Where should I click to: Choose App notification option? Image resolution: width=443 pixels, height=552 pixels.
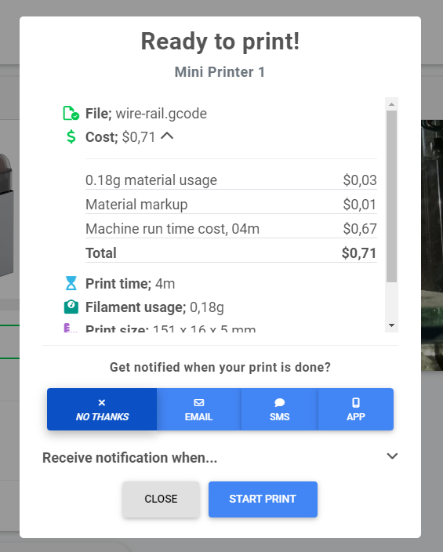point(356,409)
